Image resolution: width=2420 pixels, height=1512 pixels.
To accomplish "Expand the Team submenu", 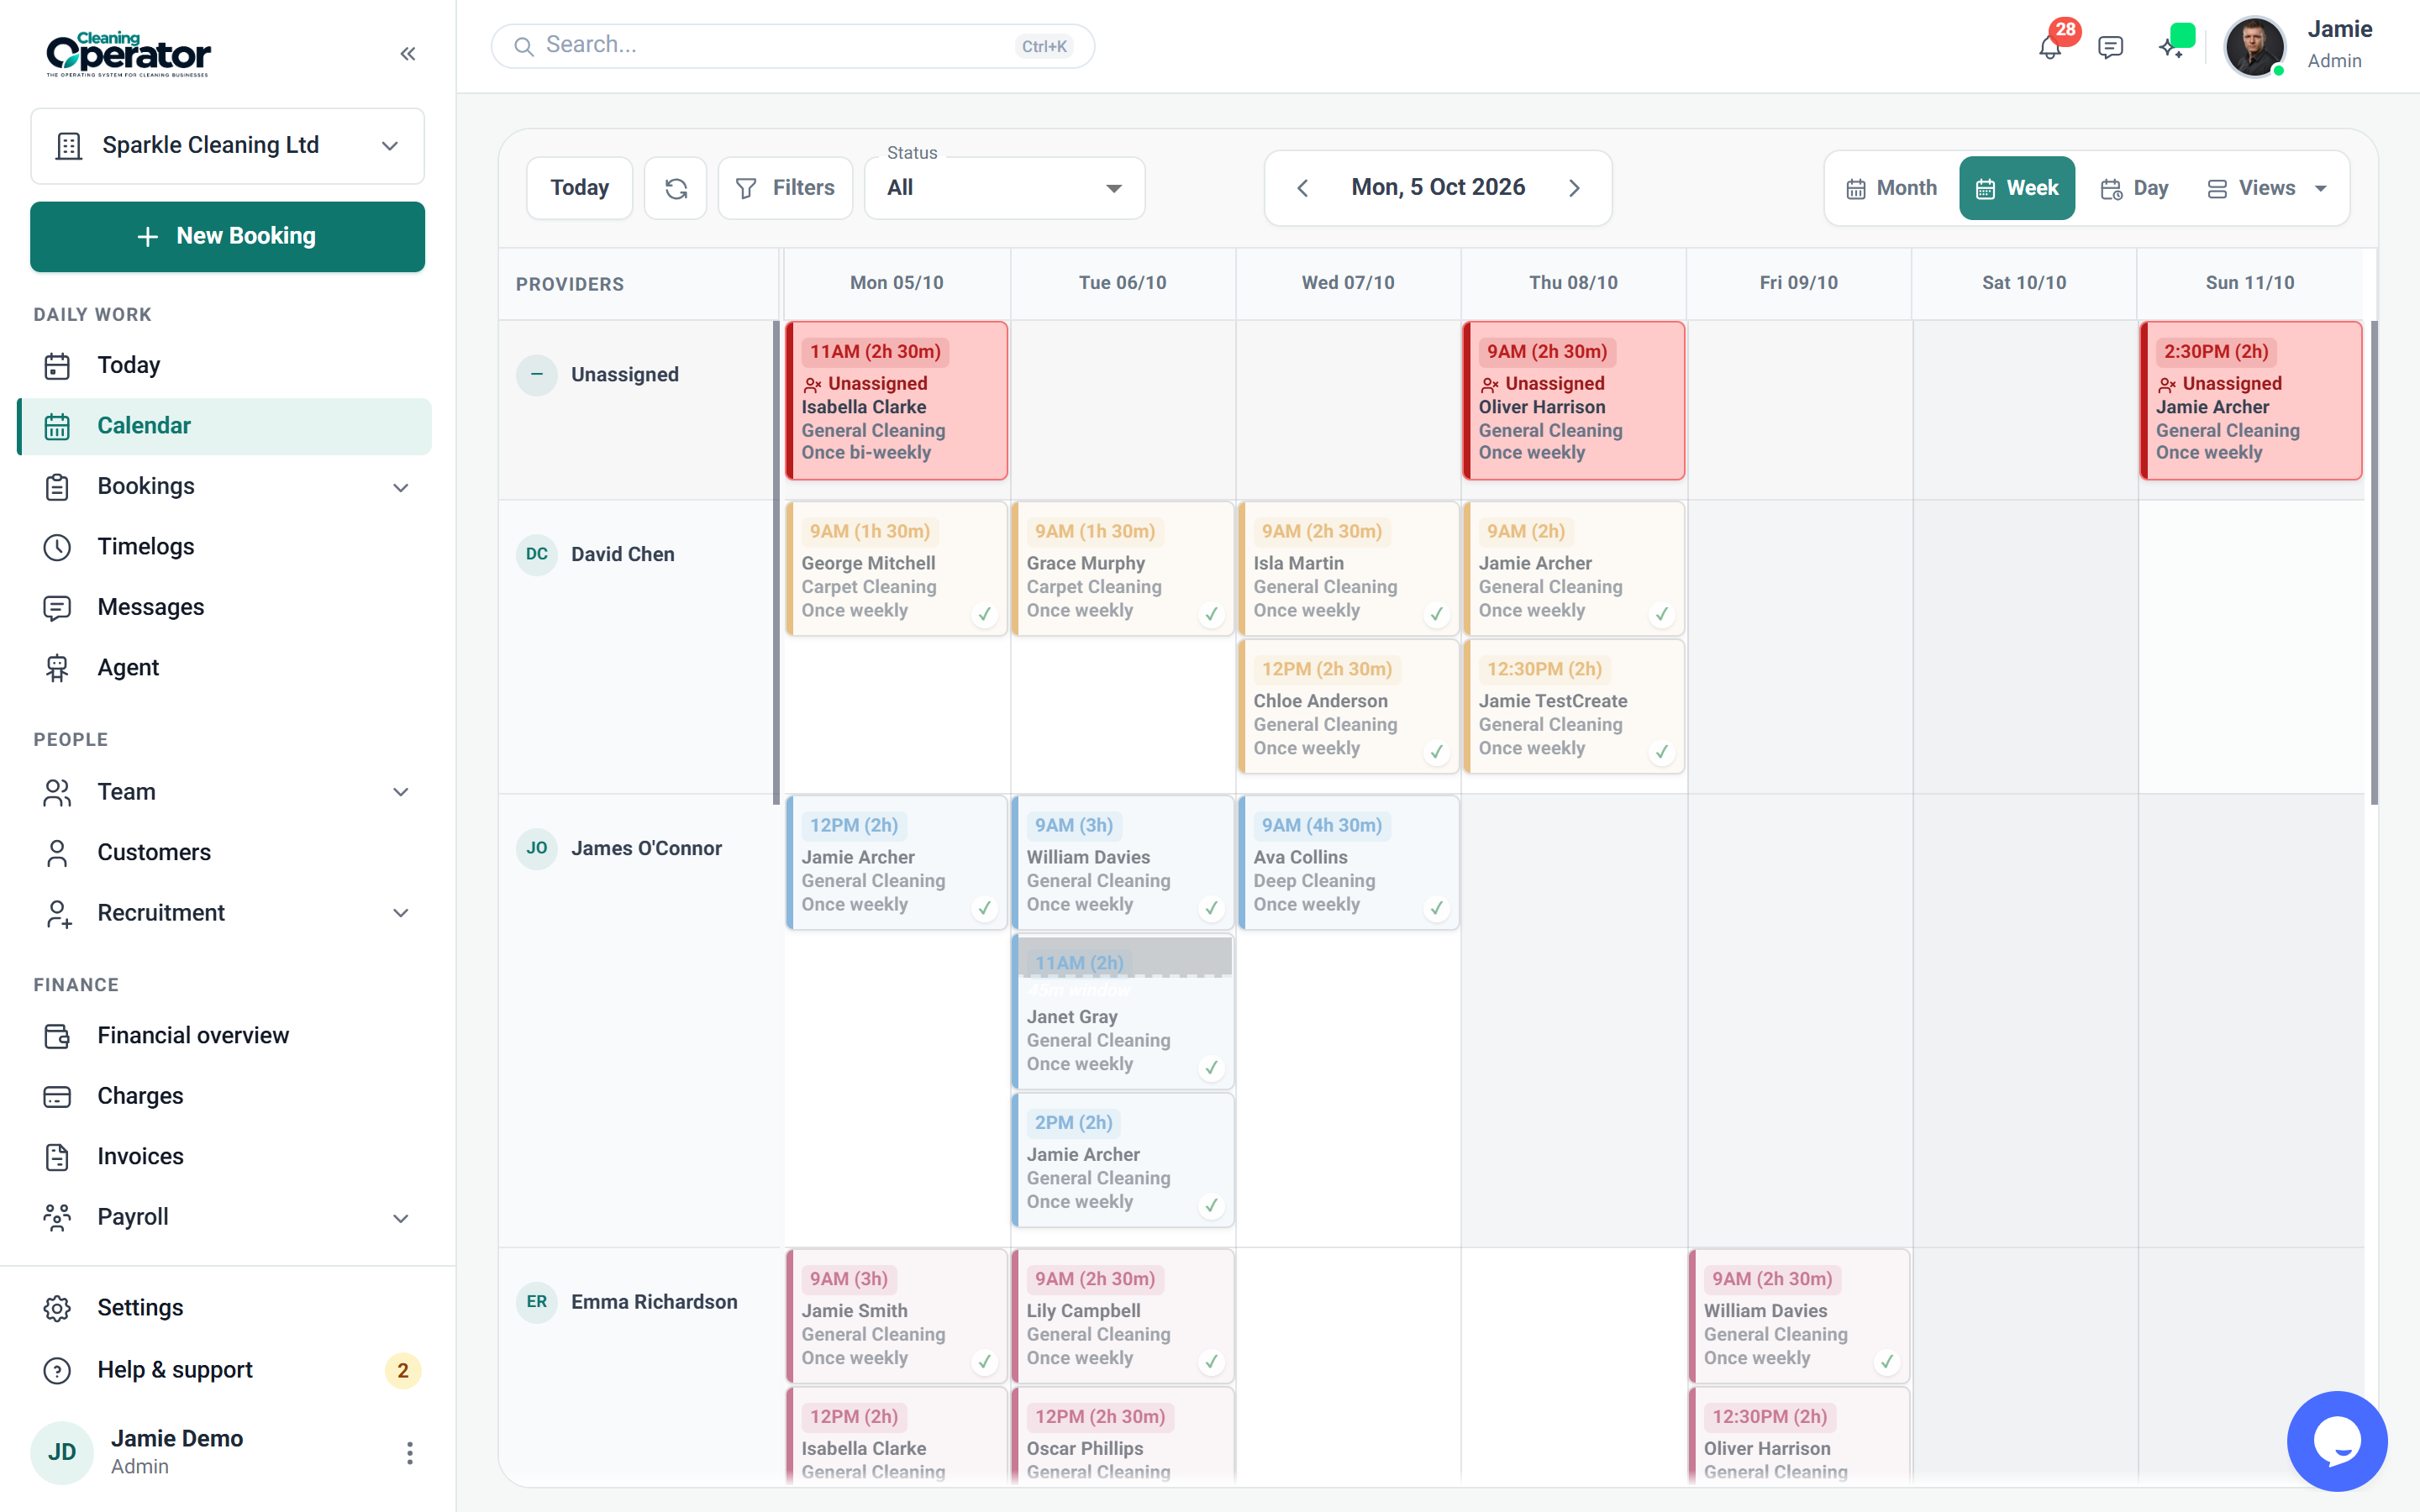I will point(401,792).
